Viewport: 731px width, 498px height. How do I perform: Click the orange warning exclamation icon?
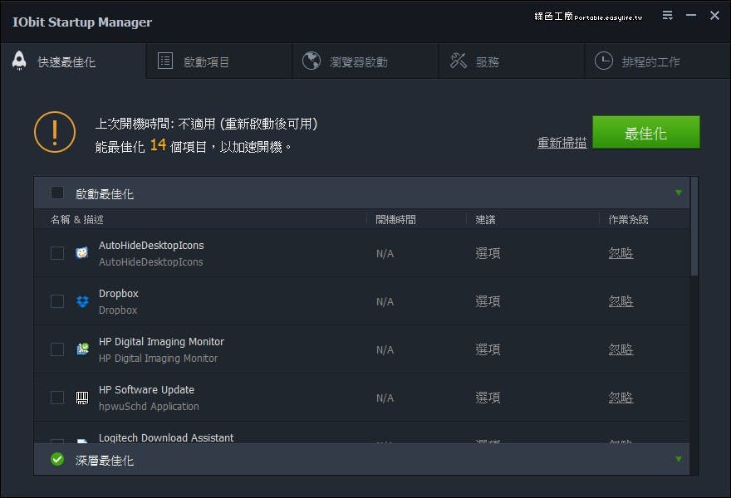coord(55,132)
